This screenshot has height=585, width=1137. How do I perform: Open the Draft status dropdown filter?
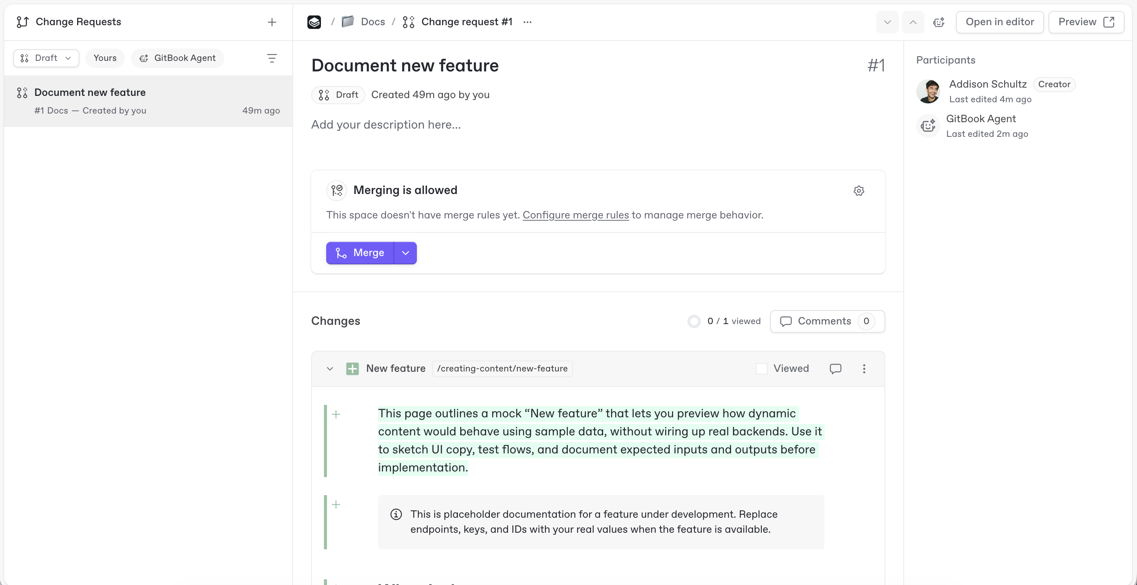coord(46,58)
